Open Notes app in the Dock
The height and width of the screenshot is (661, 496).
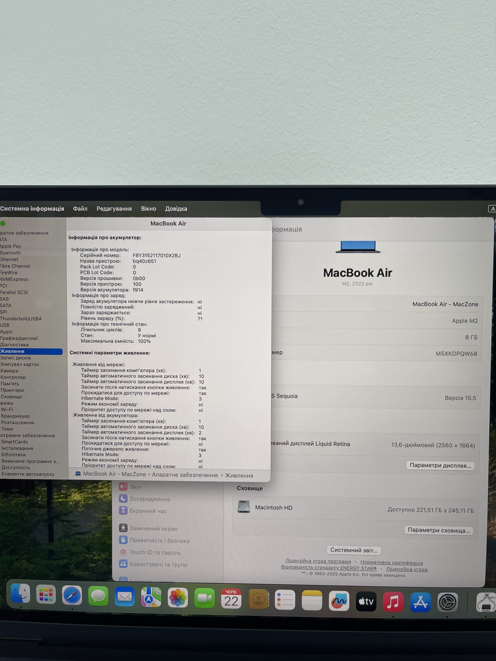[x=312, y=600]
